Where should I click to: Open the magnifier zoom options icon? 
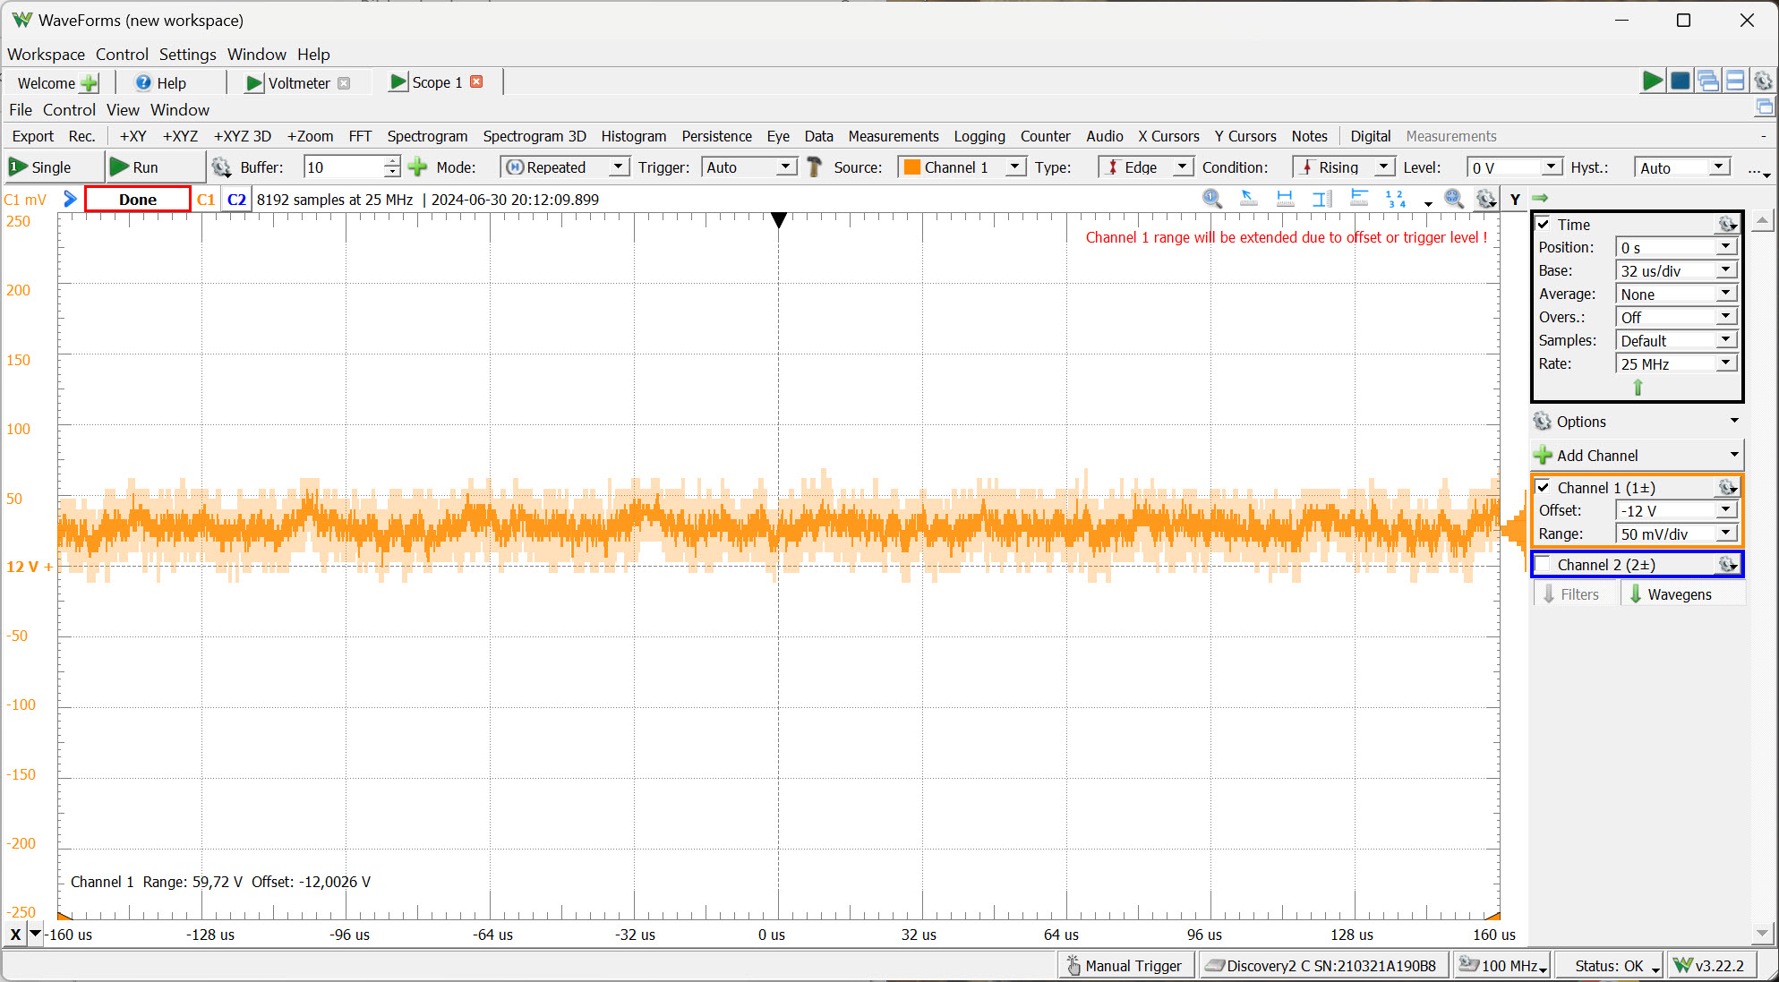[x=1454, y=199]
